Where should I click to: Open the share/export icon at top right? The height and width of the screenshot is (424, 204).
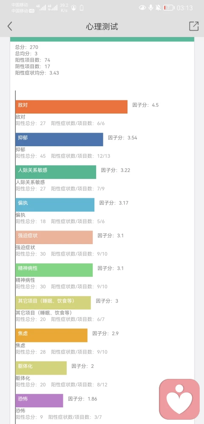point(194,26)
